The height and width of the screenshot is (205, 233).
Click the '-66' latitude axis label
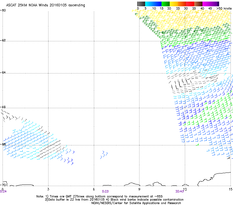tap(3, 107)
